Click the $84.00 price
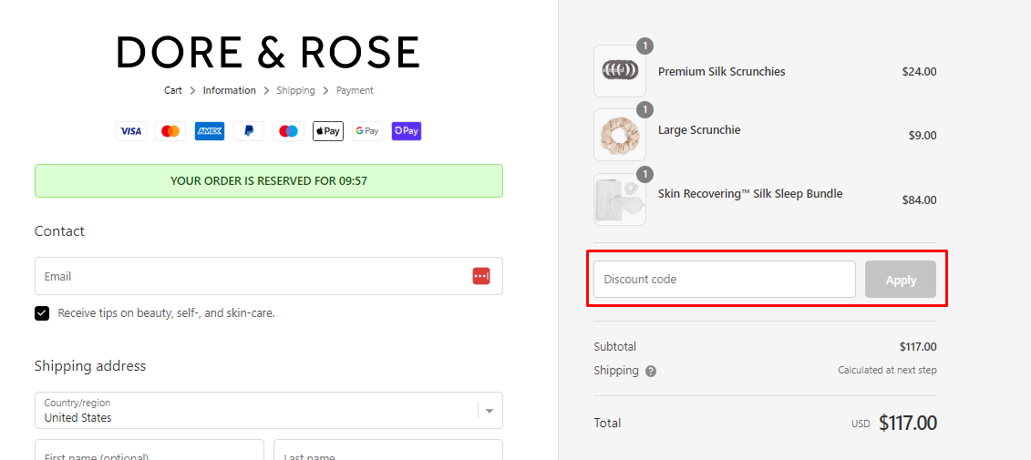This screenshot has width=1031, height=460. click(x=919, y=199)
